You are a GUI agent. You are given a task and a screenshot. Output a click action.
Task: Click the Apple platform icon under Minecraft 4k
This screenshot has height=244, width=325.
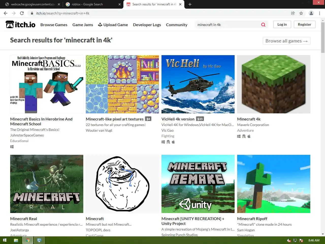(249, 136)
